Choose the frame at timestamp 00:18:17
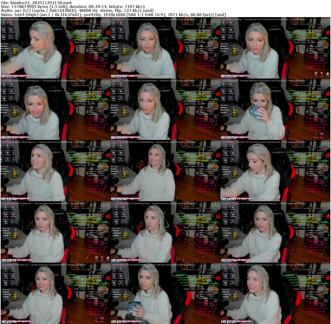331x324 pixels. [x=56, y=232]
